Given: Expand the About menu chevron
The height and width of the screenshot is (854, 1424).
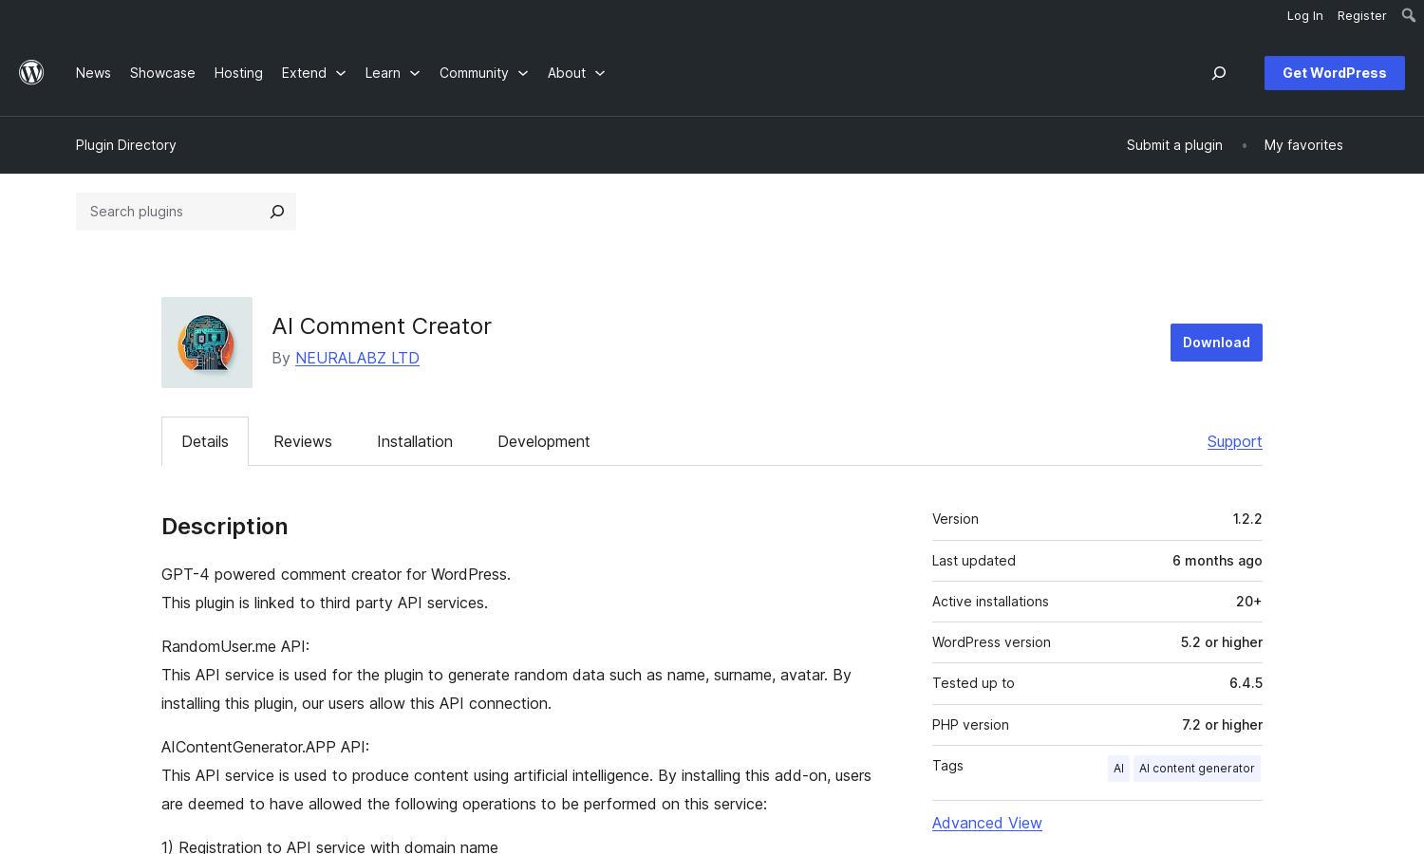Looking at the screenshot, I should click(x=600, y=73).
